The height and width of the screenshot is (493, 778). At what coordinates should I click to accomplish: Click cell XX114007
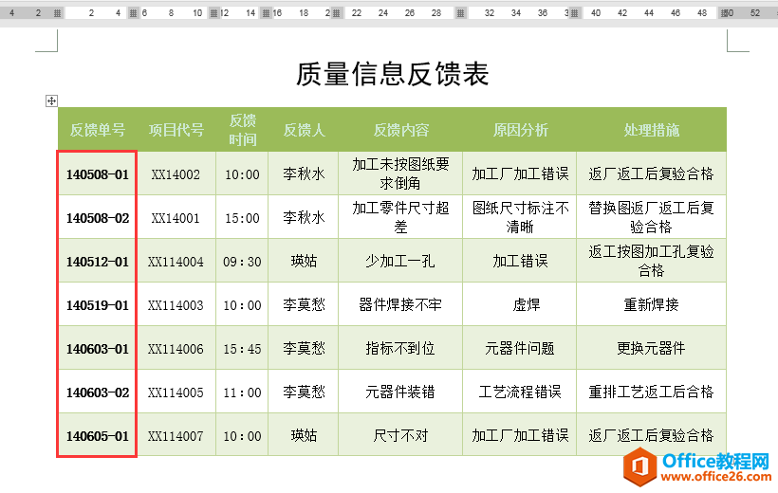[x=176, y=436]
